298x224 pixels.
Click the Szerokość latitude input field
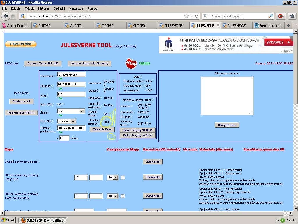tap(71, 74)
